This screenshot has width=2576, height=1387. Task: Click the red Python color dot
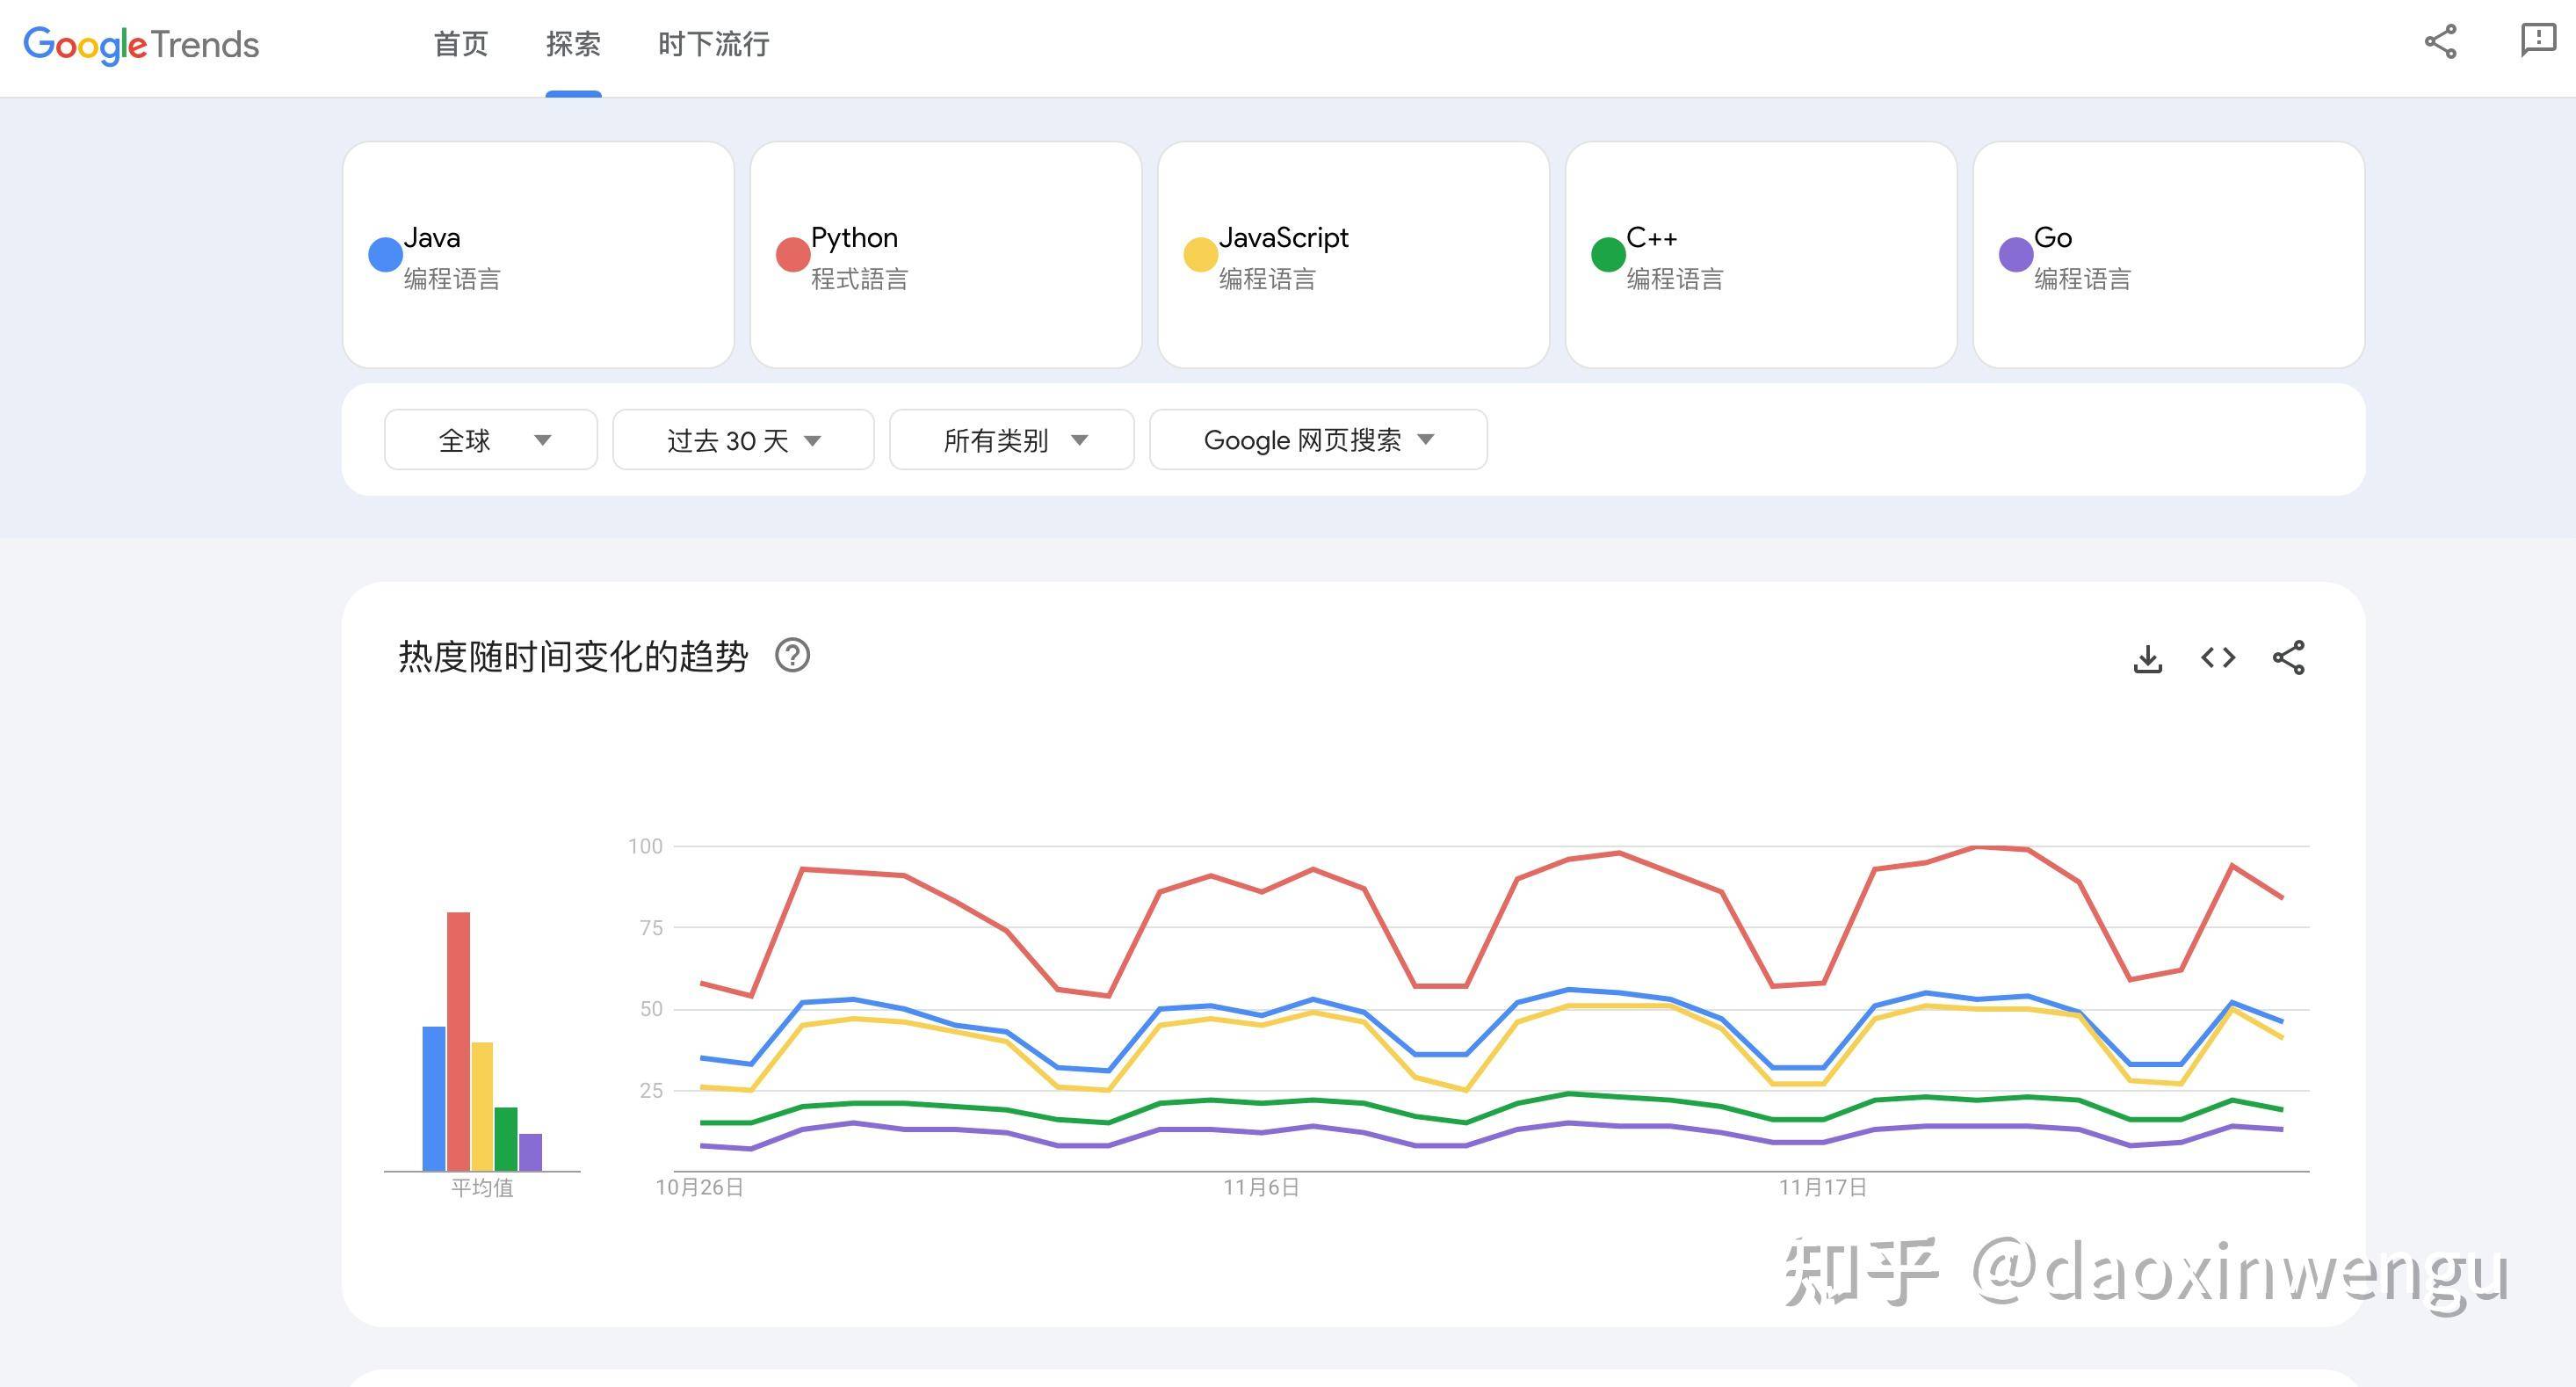click(x=793, y=254)
